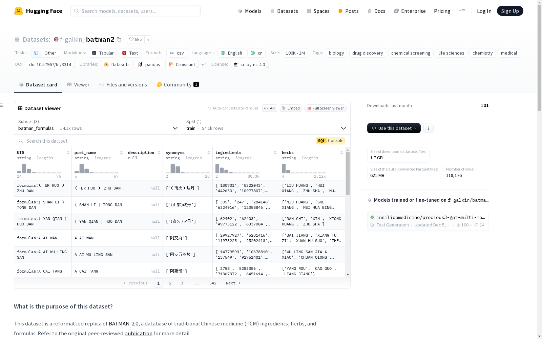
Task: Click Use this dataset button
Action: [394, 128]
